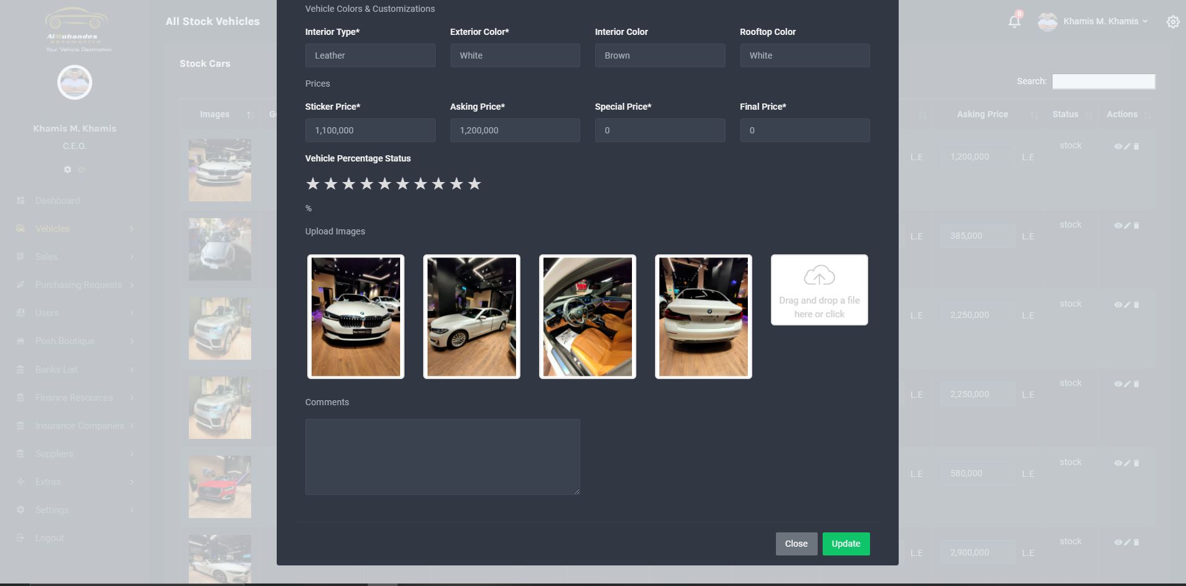Click the Update button
1186x586 pixels.
[846, 544]
